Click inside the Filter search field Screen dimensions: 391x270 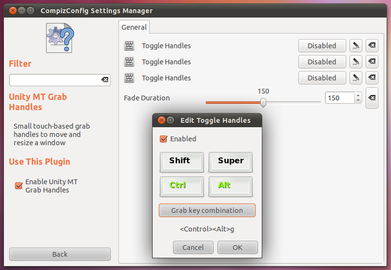(x=55, y=80)
